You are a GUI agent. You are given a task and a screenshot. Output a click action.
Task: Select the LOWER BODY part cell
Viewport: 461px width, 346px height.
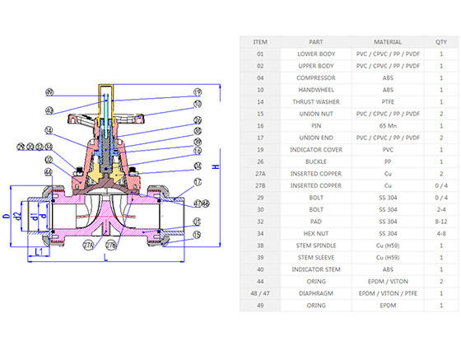coord(316,54)
